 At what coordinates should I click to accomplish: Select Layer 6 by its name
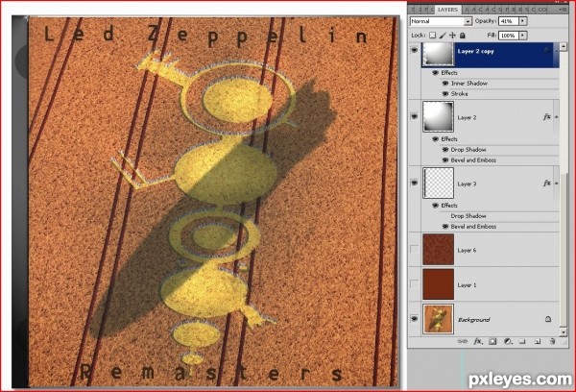click(467, 250)
